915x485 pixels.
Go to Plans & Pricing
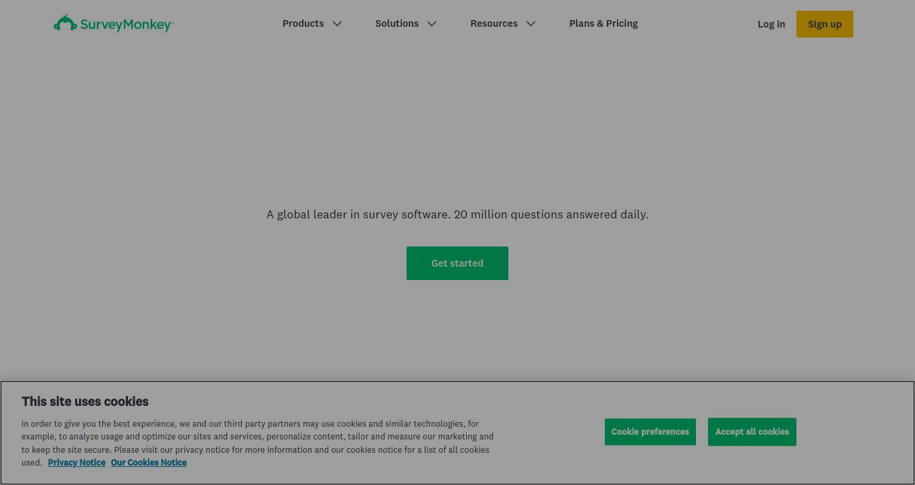point(604,23)
